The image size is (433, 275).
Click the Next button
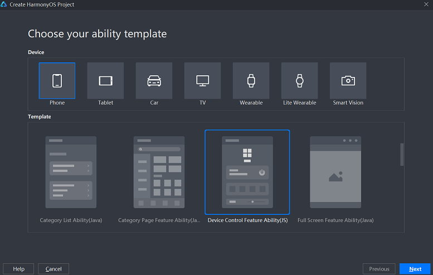(415, 269)
